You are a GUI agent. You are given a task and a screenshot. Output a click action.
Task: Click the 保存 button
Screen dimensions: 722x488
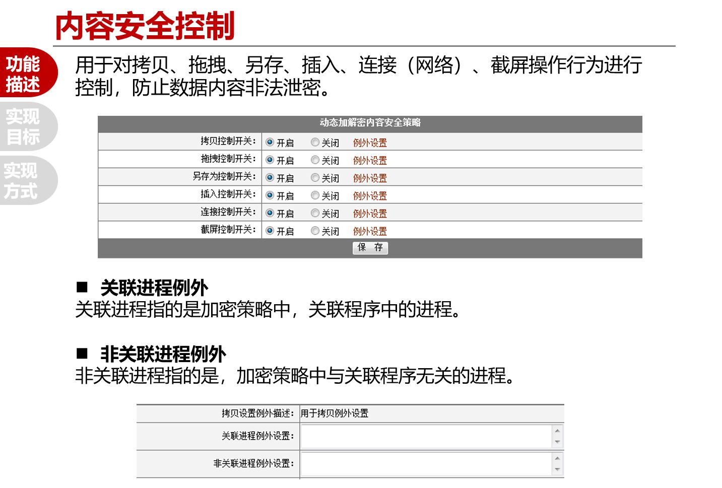370,247
